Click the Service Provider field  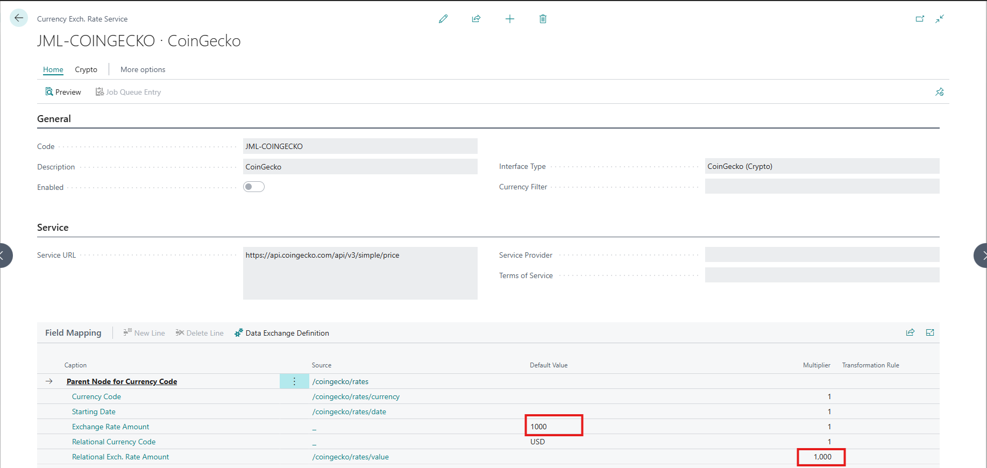(822, 255)
